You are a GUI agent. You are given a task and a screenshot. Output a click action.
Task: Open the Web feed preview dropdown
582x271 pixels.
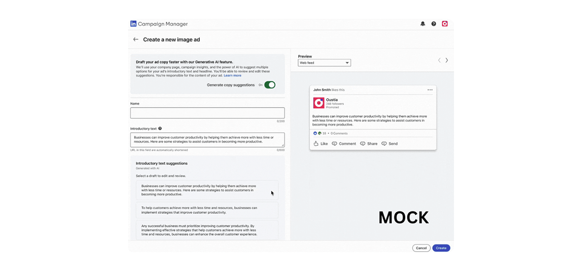[324, 63]
